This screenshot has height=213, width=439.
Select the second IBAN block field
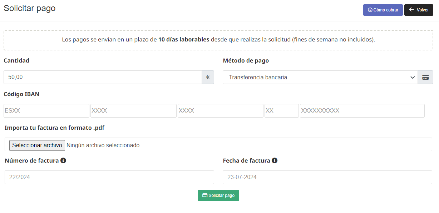pos(133,111)
